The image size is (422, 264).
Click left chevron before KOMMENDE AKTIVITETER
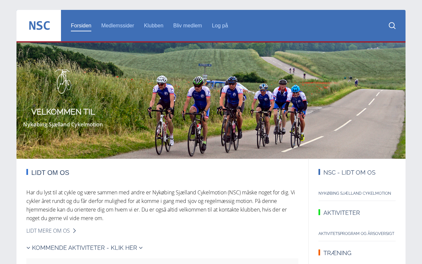(28, 248)
